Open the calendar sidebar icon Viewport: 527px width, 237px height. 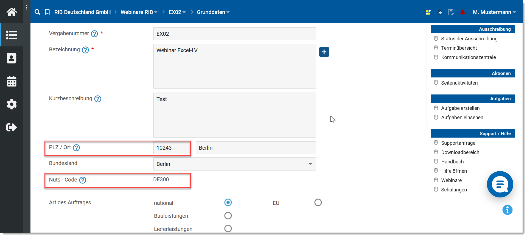pyautogui.click(x=12, y=81)
